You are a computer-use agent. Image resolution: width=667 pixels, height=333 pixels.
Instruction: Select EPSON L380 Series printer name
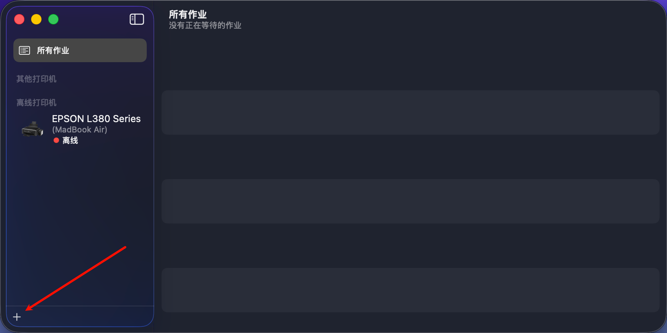click(96, 119)
